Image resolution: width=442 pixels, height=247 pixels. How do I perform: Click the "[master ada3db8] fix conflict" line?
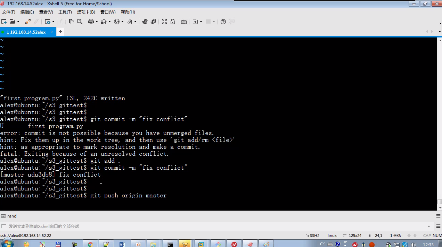50,174
